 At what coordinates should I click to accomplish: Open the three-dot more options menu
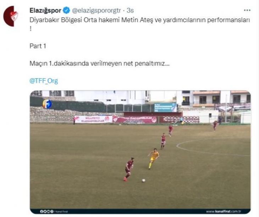(x=247, y=10)
